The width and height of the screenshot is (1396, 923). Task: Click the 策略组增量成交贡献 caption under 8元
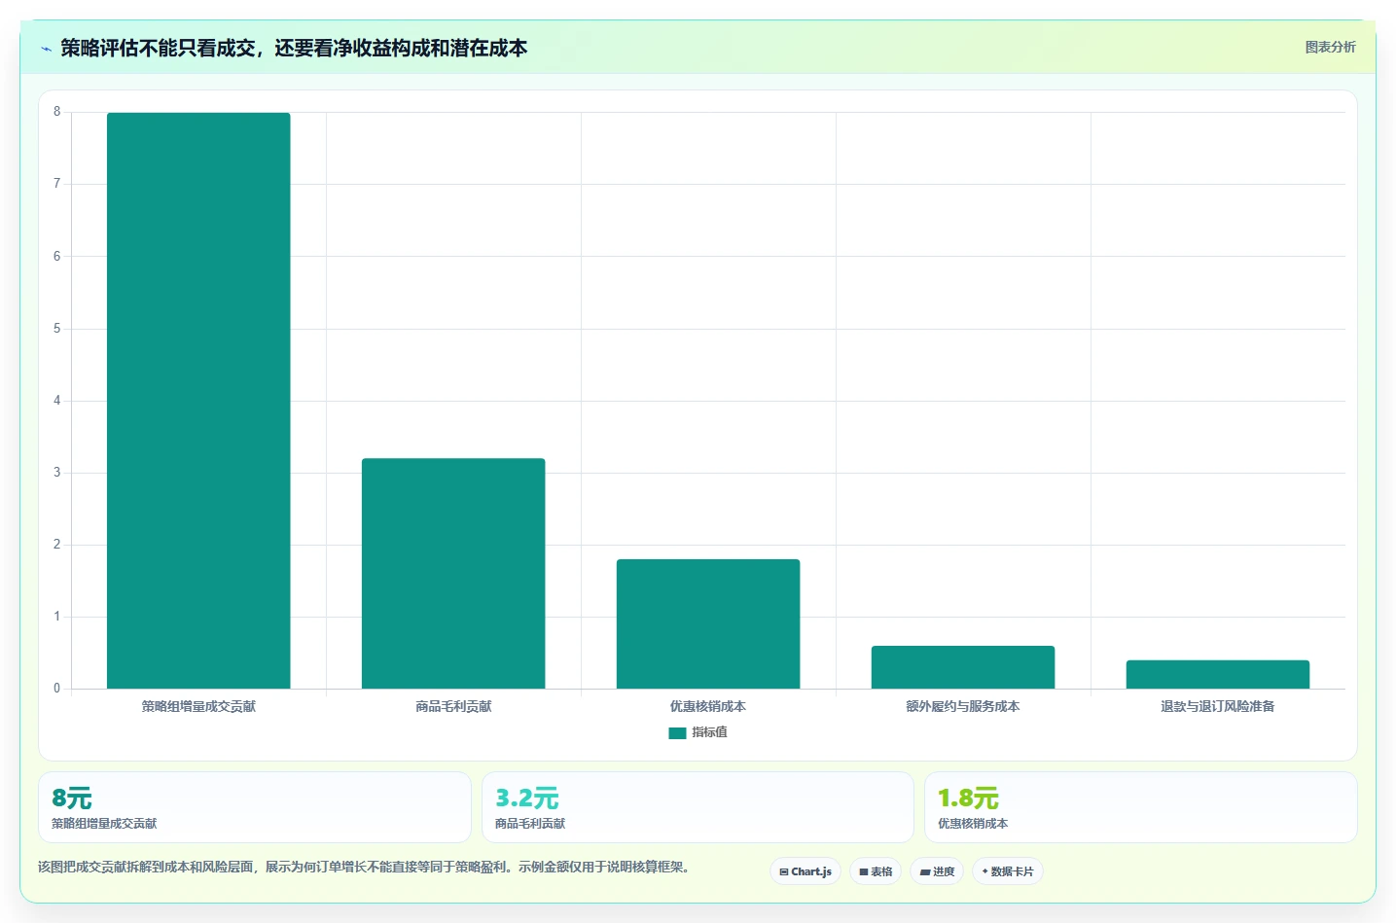tap(104, 824)
